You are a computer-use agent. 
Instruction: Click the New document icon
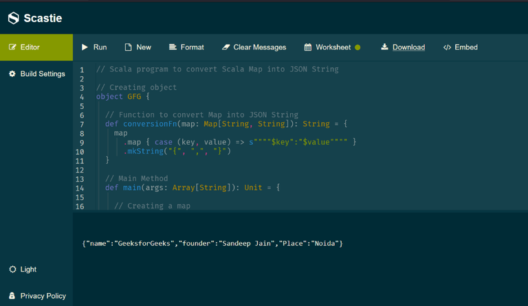pos(128,47)
